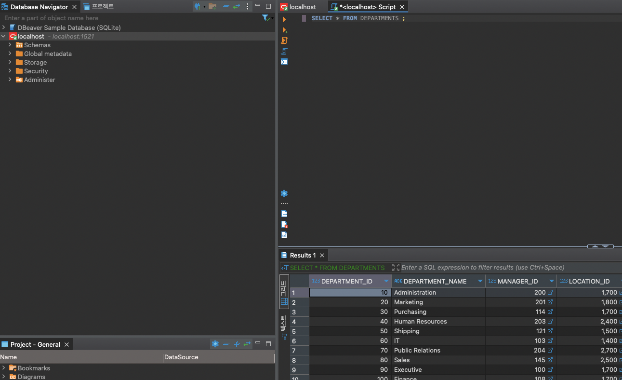Show the variables panel icon
622x380 pixels.
[x=284, y=235]
